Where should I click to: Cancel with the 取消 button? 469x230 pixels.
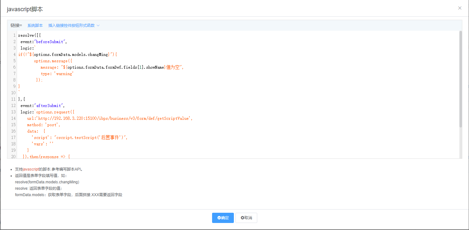click(x=246, y=218)
